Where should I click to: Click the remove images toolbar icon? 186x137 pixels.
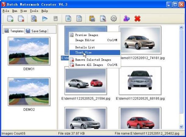pyautogui.click(x=21, y=19)
